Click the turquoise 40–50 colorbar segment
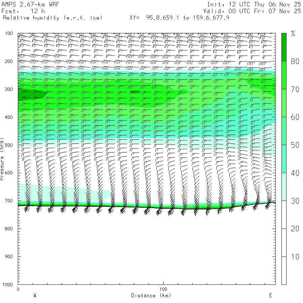 284,159
